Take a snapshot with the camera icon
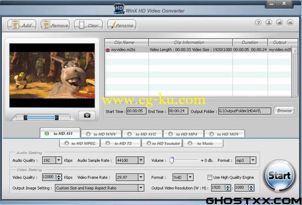The height and width of the screenshot is (205, 302). tap(87, 115)
